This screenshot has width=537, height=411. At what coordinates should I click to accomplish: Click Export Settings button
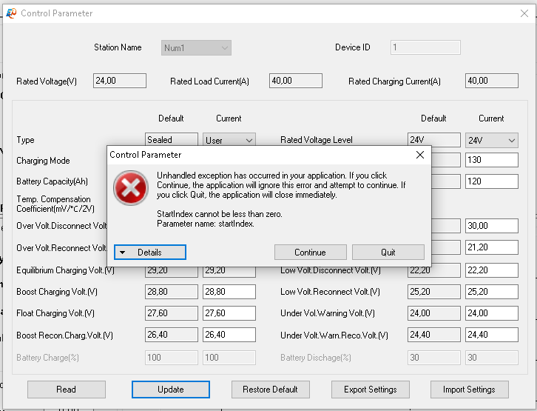370,390
